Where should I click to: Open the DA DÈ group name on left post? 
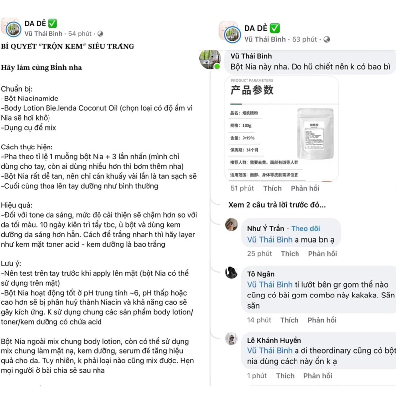(x=35, y=23)
